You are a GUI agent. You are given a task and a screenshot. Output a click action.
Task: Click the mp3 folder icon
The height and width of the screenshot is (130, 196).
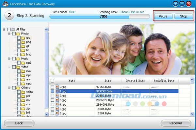click(x=23, y=63)
